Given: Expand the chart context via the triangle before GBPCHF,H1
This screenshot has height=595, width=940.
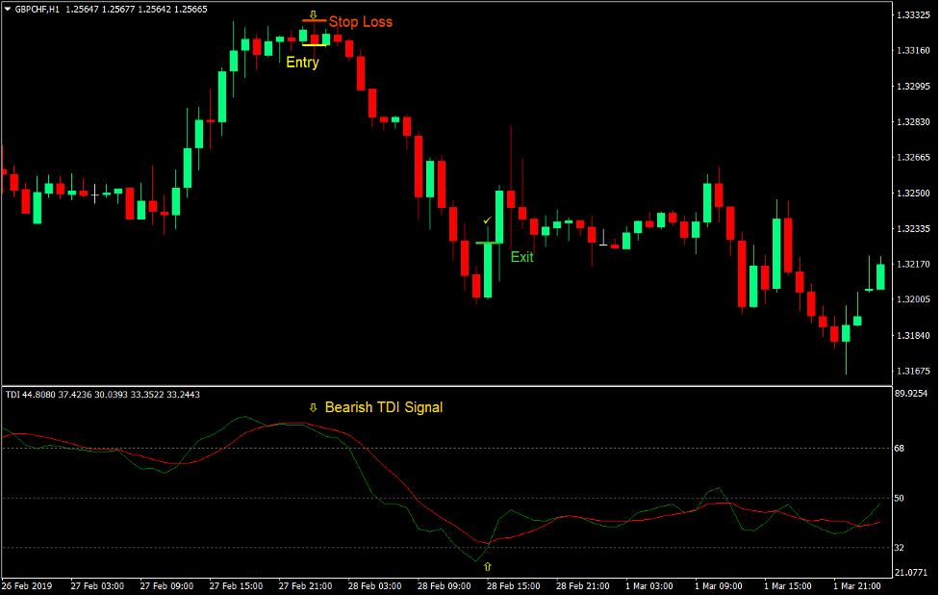Looking at the screenshot, I should [x=11, y=11].
